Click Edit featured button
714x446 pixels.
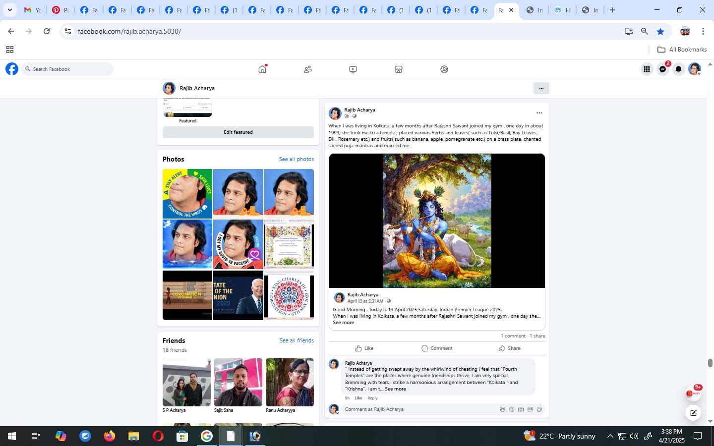238,132
